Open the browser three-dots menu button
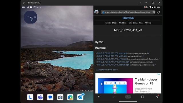Image resolution: width=183 pixels, height=103 pixels. pos(128,97)
